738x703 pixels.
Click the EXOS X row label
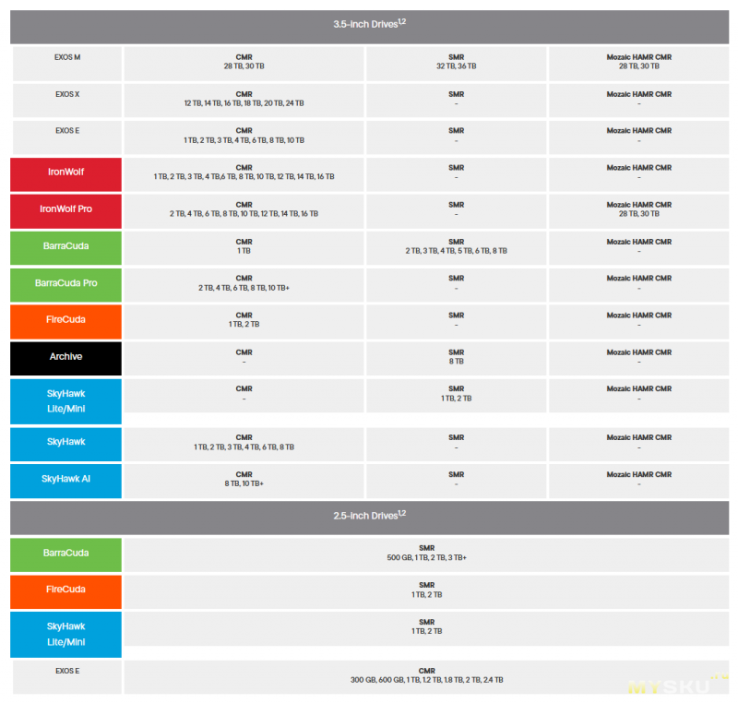[66, 94]
